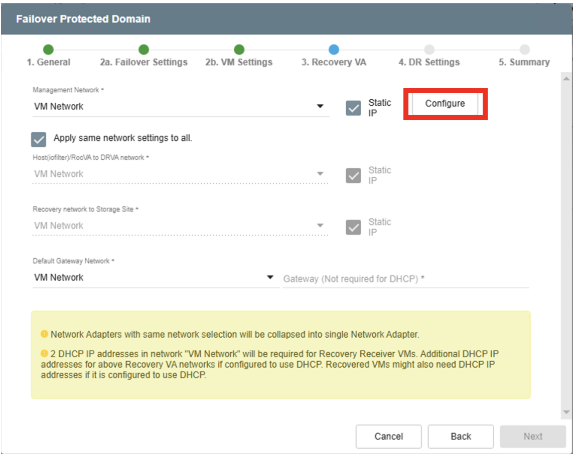Click the Back button
This screenshot has width=574, height=459.
click(x=461, y=436)
